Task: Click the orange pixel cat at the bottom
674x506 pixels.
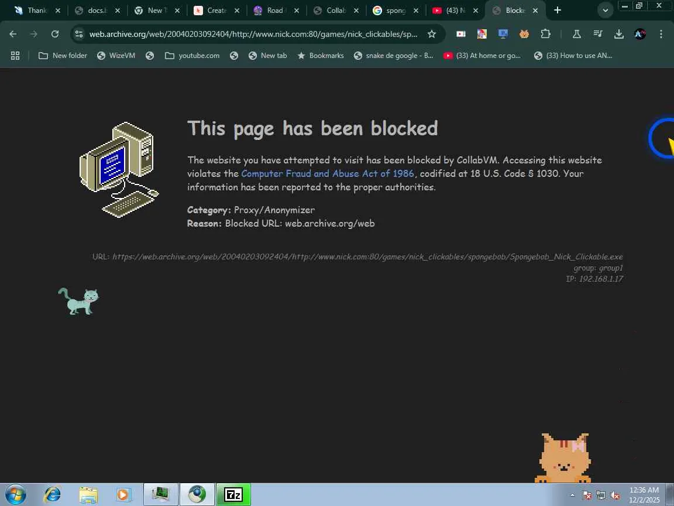Action: (x=563, y=458)
